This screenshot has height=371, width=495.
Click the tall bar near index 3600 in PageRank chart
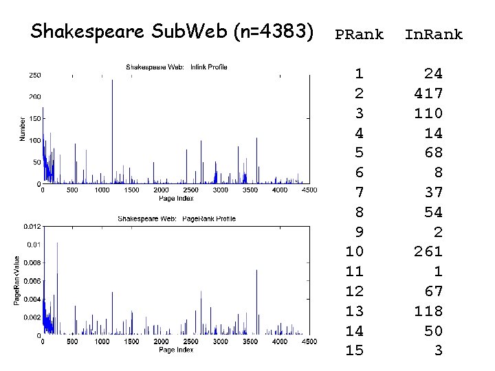pos(256,302)
